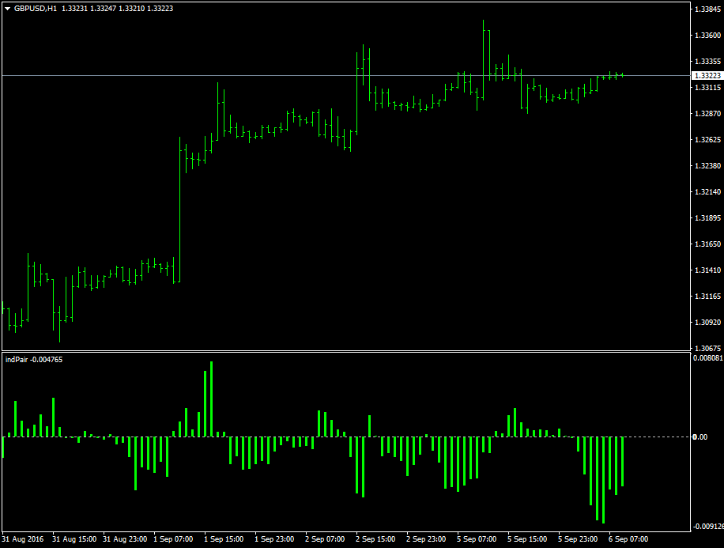The height and width of the screenshot is (548, 724).
Task: Select the 1.32870 price scale value
Action: (707, 114)
